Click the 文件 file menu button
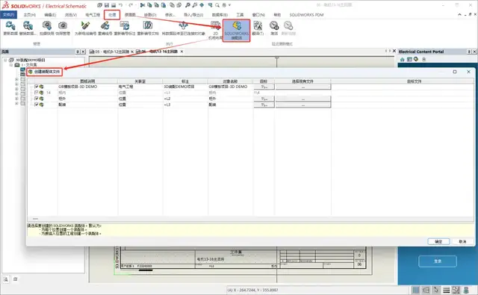This screenshot has width=478, height=295. point(8,15)
